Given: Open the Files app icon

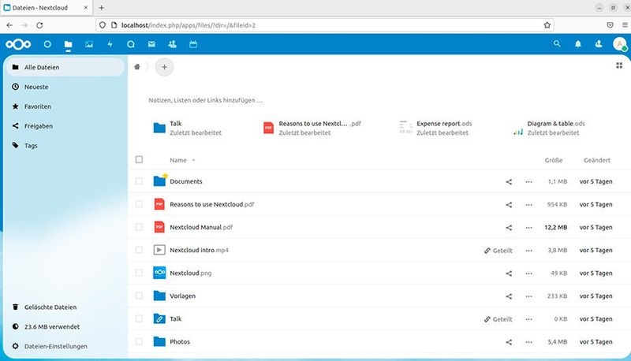Looking at the screenshot, I should click(68, 44).
